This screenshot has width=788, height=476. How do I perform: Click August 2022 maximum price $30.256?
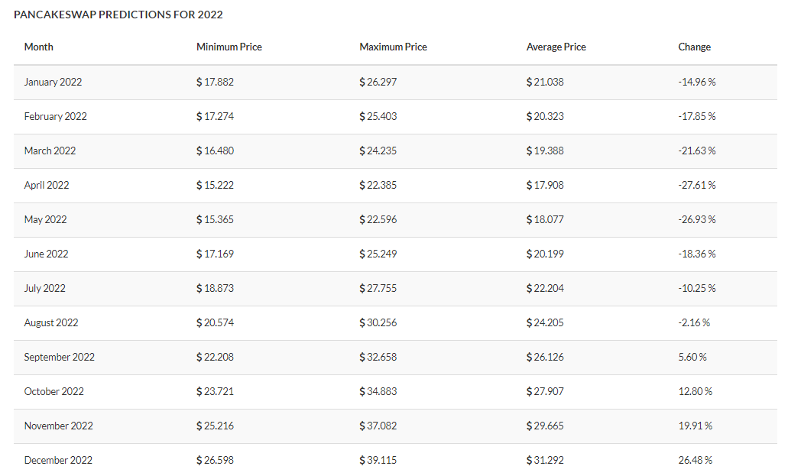[x=378, y=322]
